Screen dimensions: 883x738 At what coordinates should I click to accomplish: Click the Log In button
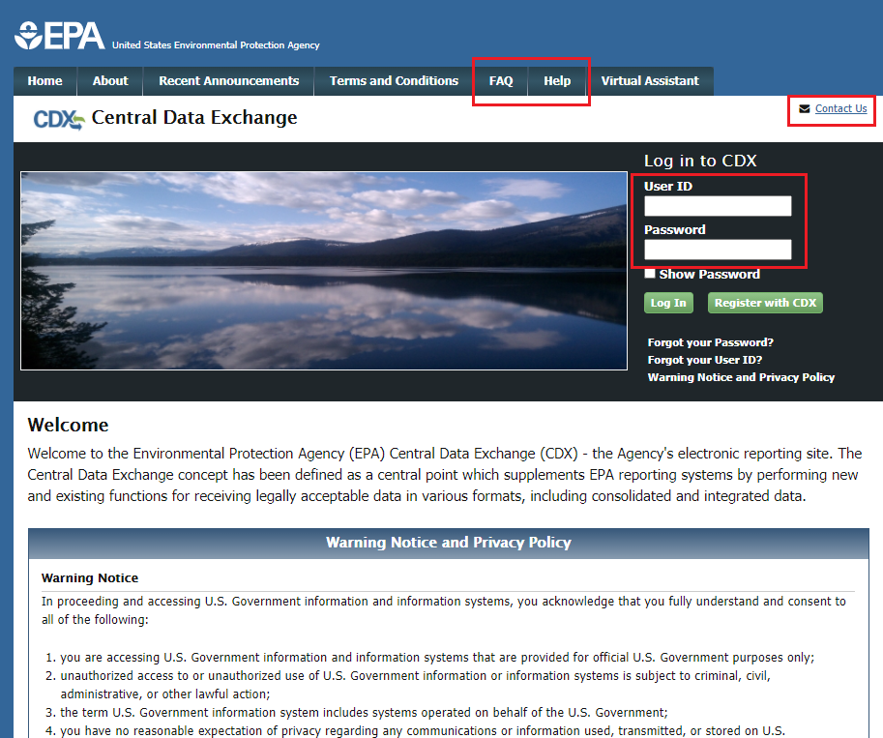coord(668,303)
